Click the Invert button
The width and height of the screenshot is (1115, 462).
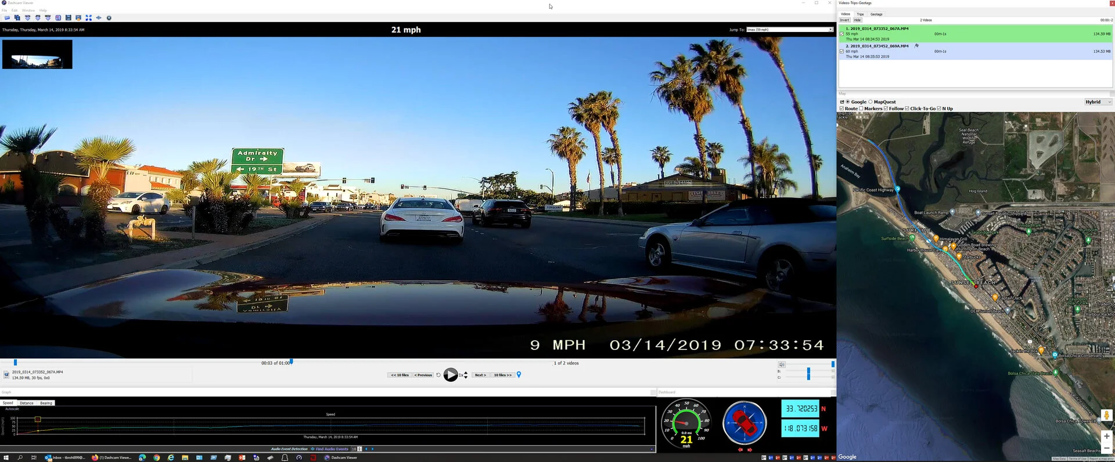point(844,20)
